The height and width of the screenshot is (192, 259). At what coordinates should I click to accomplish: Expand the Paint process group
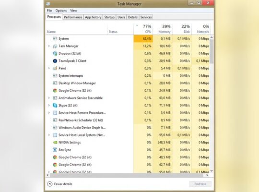point(49,68)
